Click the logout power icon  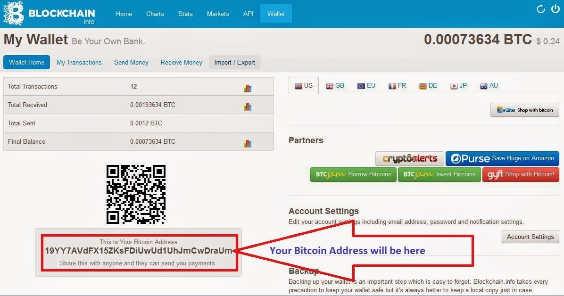tap(556, 9)
